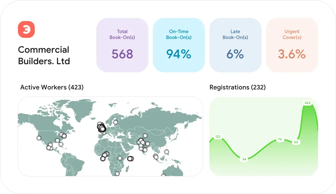The width and height of the screenshot is (336, 194).
Task: Click the Urgent Cover(s) card
Action: [x=292, y=45]
